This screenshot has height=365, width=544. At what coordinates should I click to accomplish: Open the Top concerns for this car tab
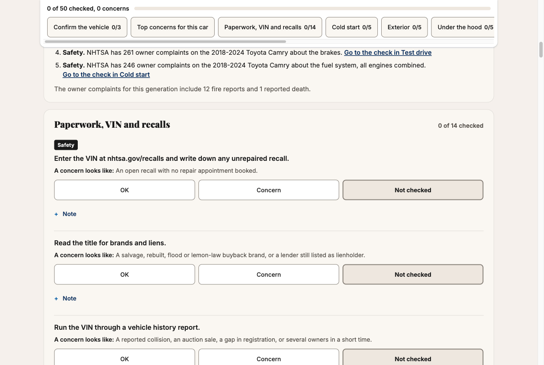tap(173, 27)
